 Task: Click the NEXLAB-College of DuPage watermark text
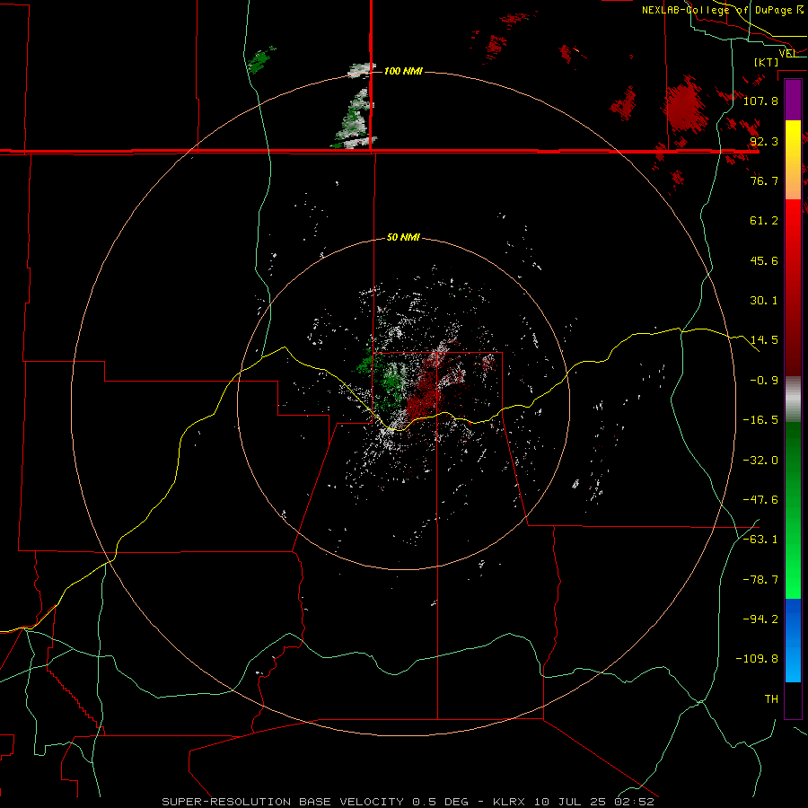[723, 10]
